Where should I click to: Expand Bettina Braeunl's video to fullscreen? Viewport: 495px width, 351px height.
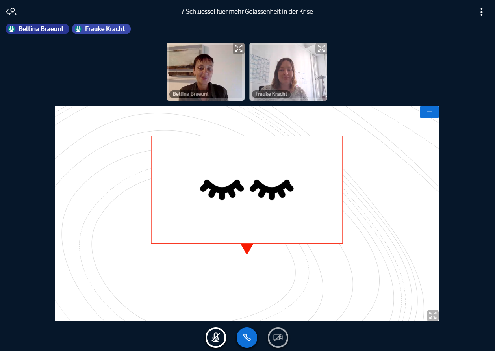[239, 48]
